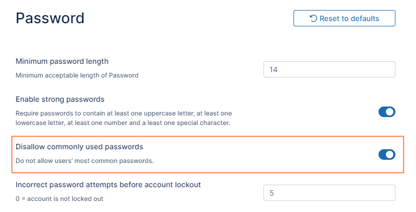The image size is (416, 212).
Task: Click the value 5 in the attempts field
Action: 272,193
